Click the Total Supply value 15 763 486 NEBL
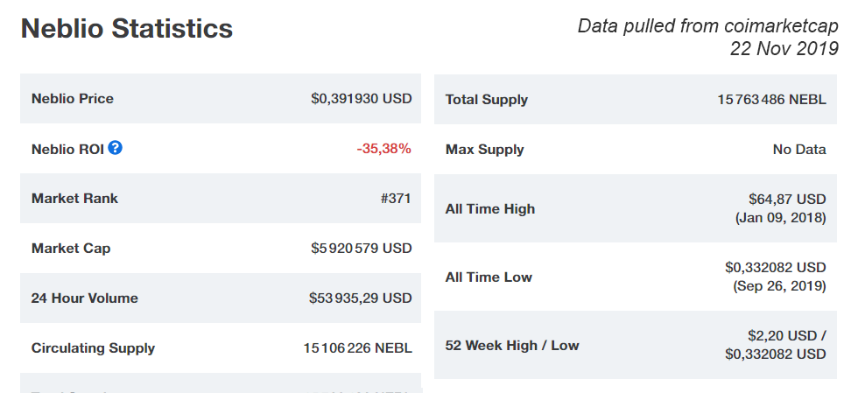The width and height of the screenshot is (858, 393). 772,100
